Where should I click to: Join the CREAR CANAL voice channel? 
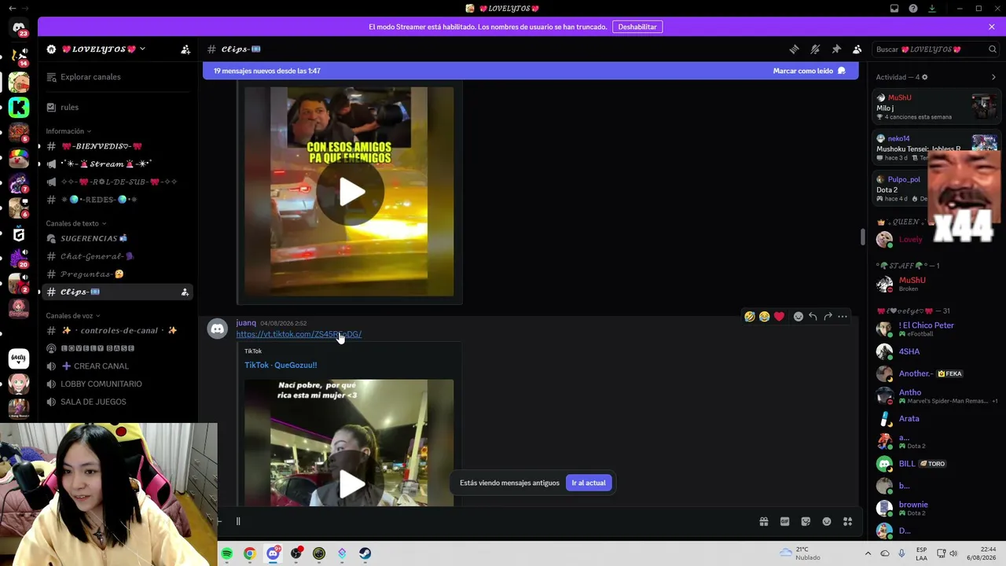click(118, 366)
